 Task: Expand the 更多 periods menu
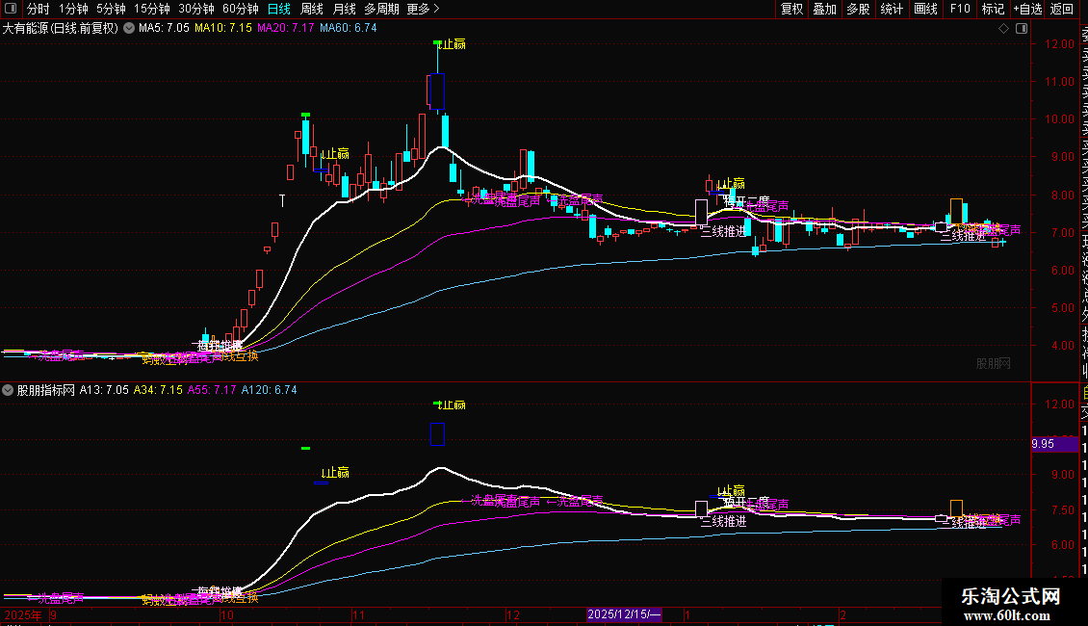point(423,9)
